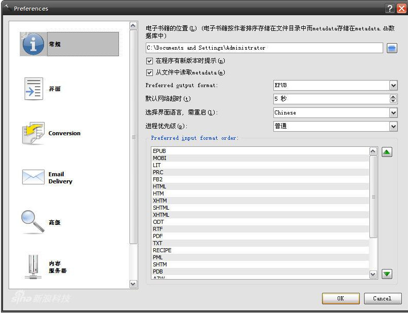Toggle the new version notification checkbox
This screenshot has height=313, width=408.
point(149,61)
